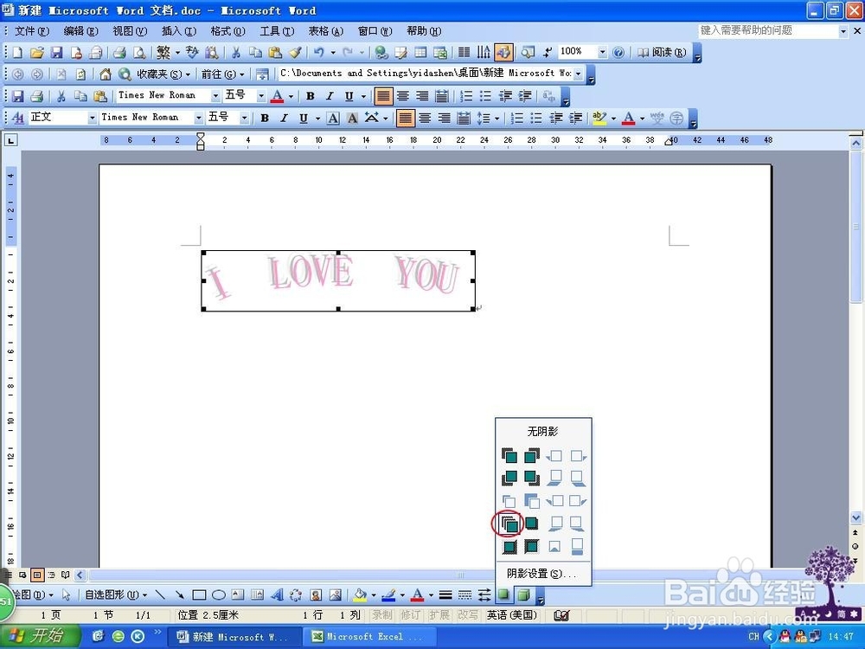Open the Line Style button
Image resolution: width=865 pixels, height=649 pixels.
point(445,595)
